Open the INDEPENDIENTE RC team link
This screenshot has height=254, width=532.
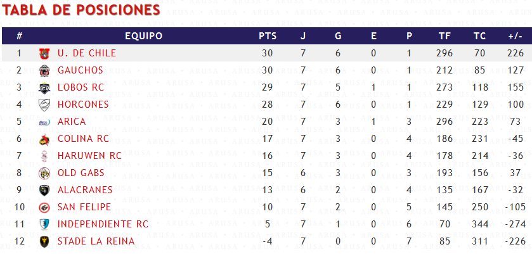click(103, 224)
